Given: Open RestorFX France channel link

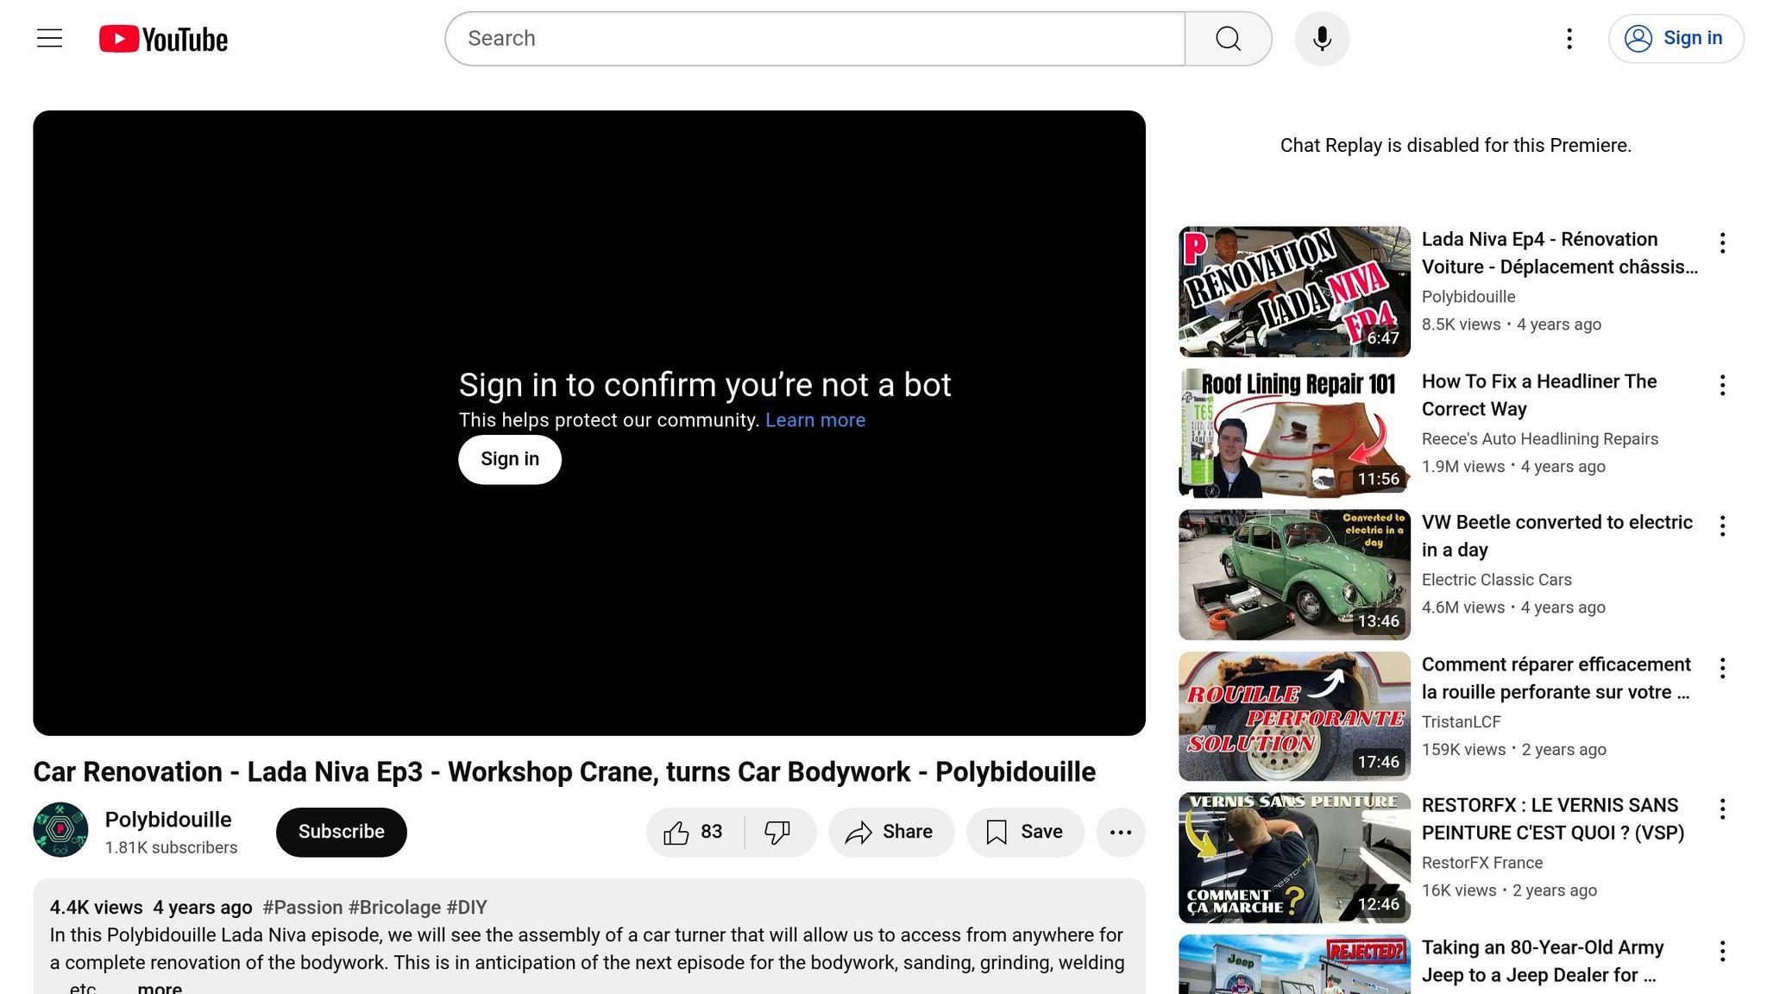Looking at the screenshot, I should (1482, 863).
